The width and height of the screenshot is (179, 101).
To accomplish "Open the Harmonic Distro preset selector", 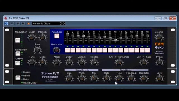I will 45,24.
